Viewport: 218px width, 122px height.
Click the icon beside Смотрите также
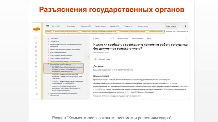click(95, 59)
